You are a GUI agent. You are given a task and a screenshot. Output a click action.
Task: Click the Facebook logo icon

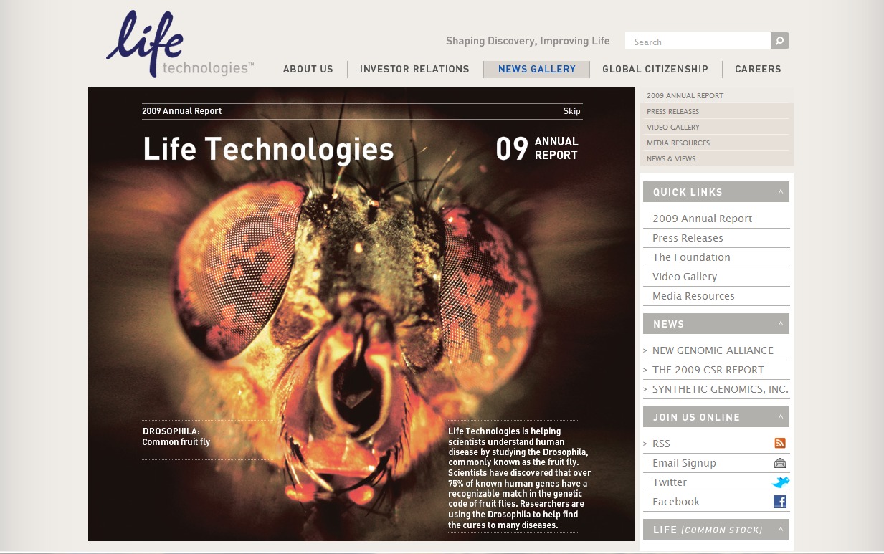780,502
